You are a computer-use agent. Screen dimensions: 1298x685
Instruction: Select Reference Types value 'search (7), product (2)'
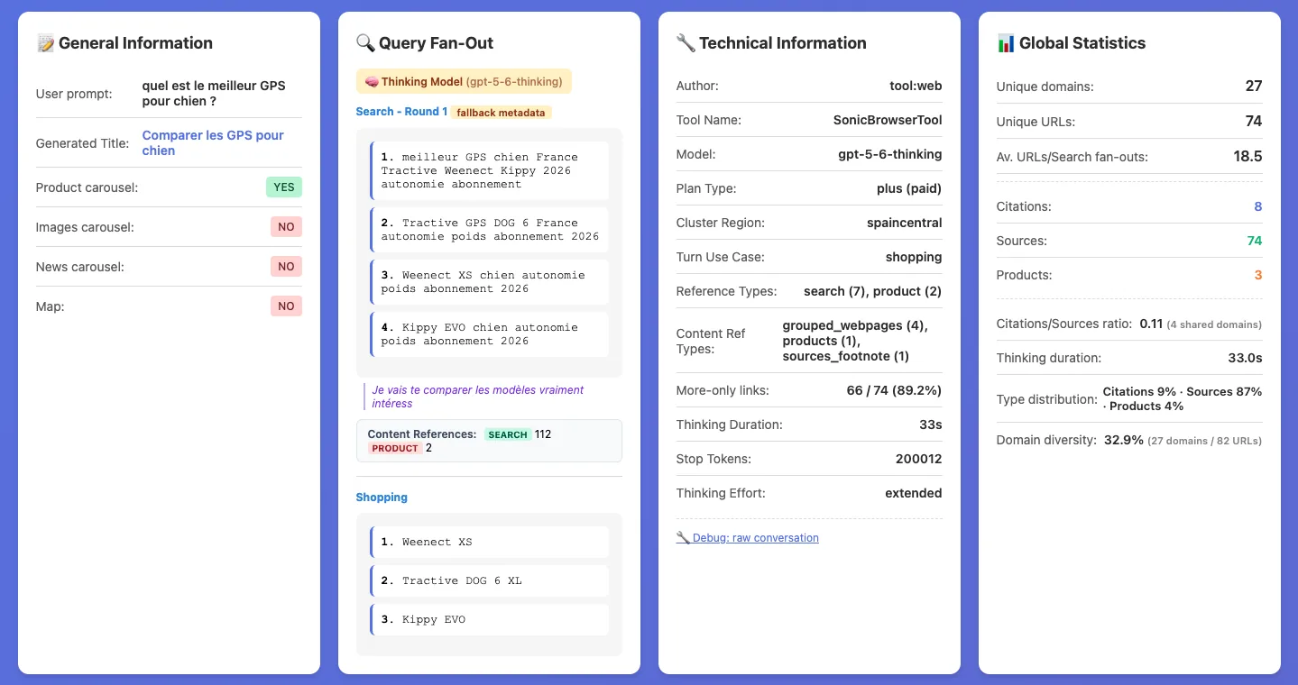(873, 291)
